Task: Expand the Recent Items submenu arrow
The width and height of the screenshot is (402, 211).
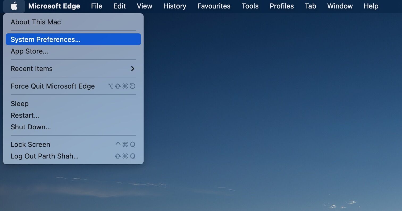Action: click(x=133, y=69)
